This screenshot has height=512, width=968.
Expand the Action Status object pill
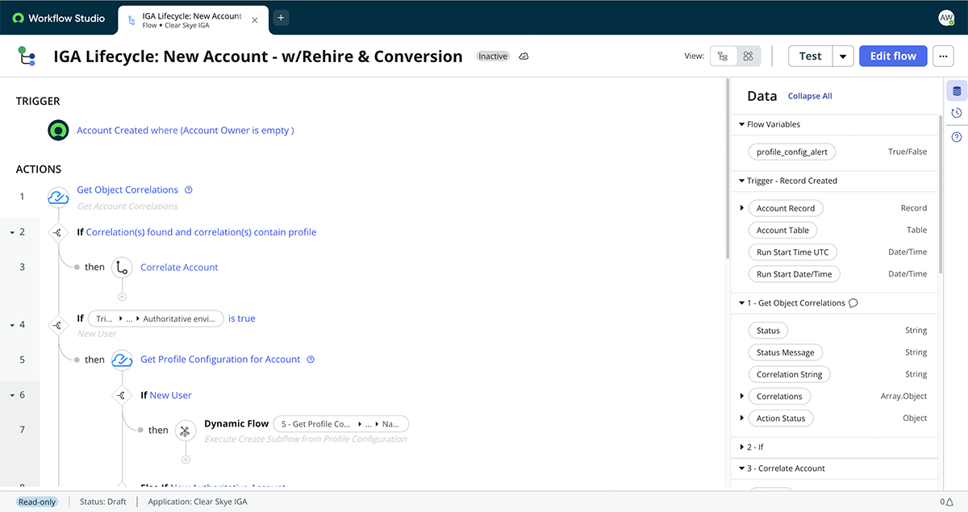(x=741, y=418)
